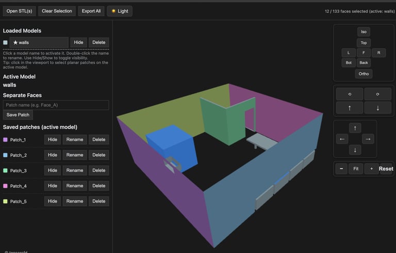Rename Patch_2

coord(75,155)
